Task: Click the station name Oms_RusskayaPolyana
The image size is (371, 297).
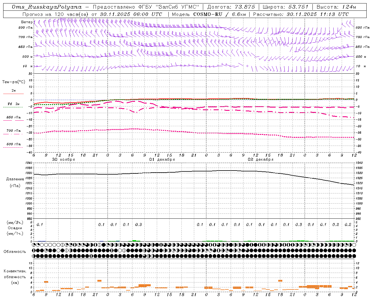Action: click(x=47, y=7)
